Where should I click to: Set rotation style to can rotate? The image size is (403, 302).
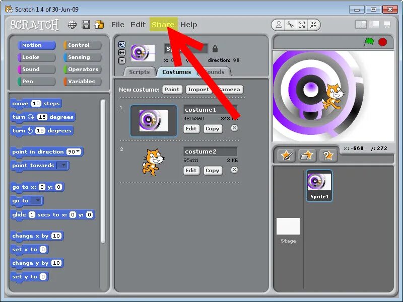click(x=122, y=45)
